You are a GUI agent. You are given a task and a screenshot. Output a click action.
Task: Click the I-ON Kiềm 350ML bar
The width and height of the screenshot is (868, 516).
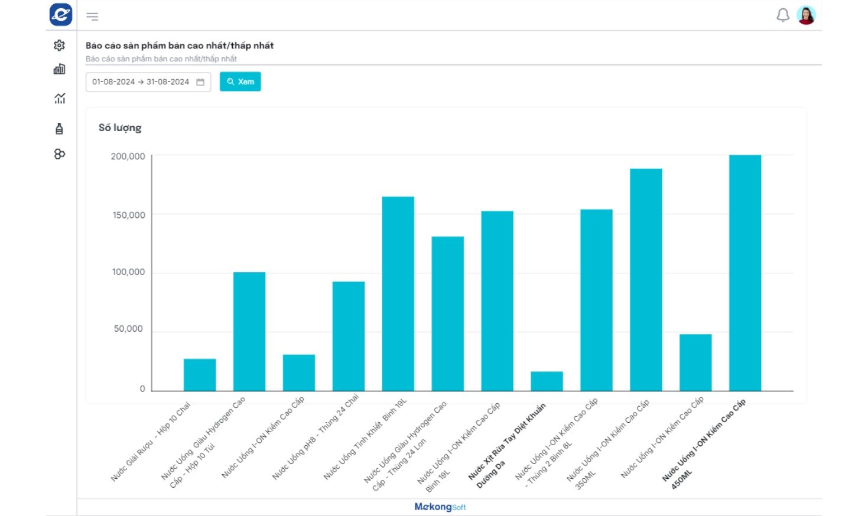point(645,280)
